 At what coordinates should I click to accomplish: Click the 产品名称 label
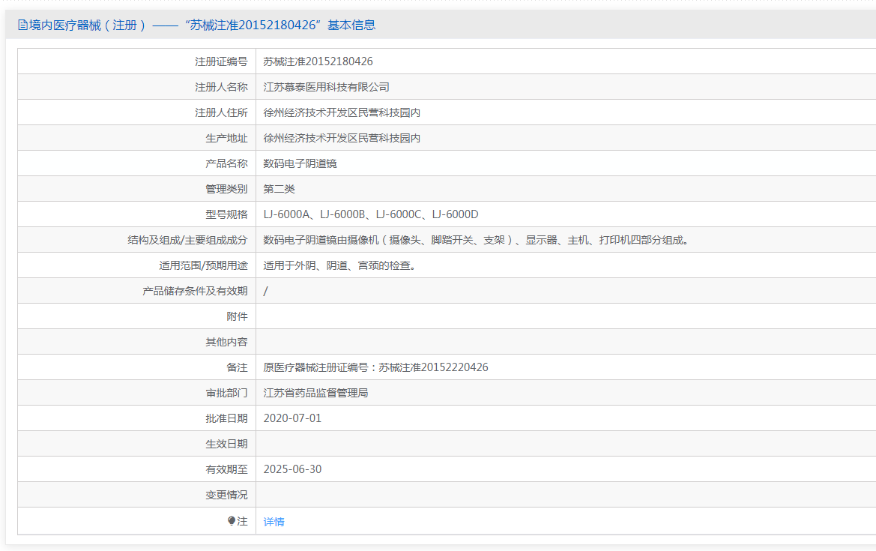(226, 163)
